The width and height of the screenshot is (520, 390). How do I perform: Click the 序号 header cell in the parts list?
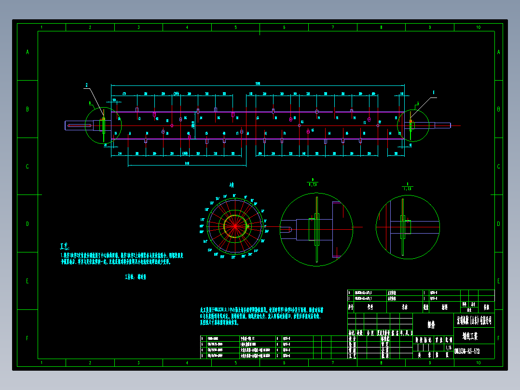tap(351, 307)
